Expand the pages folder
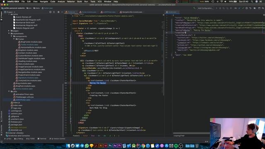Image resolution: width=265 pixels, height=149 pixels. (9, 31)
